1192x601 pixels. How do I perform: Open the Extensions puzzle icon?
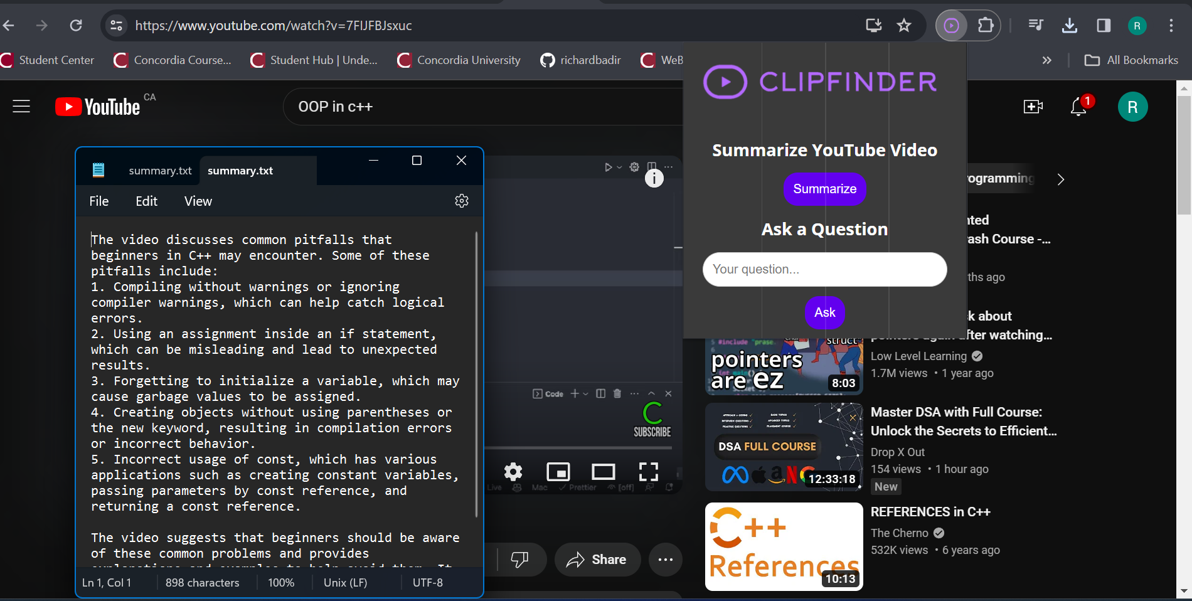pyautogui.click(x=986, y=26)
